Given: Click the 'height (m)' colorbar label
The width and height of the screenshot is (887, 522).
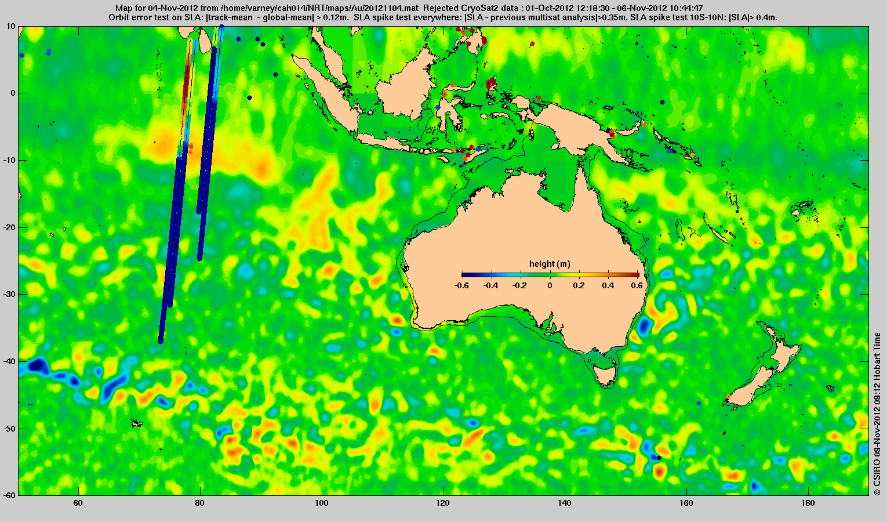Looking at the screenshot, I should (x=550, y=264).
